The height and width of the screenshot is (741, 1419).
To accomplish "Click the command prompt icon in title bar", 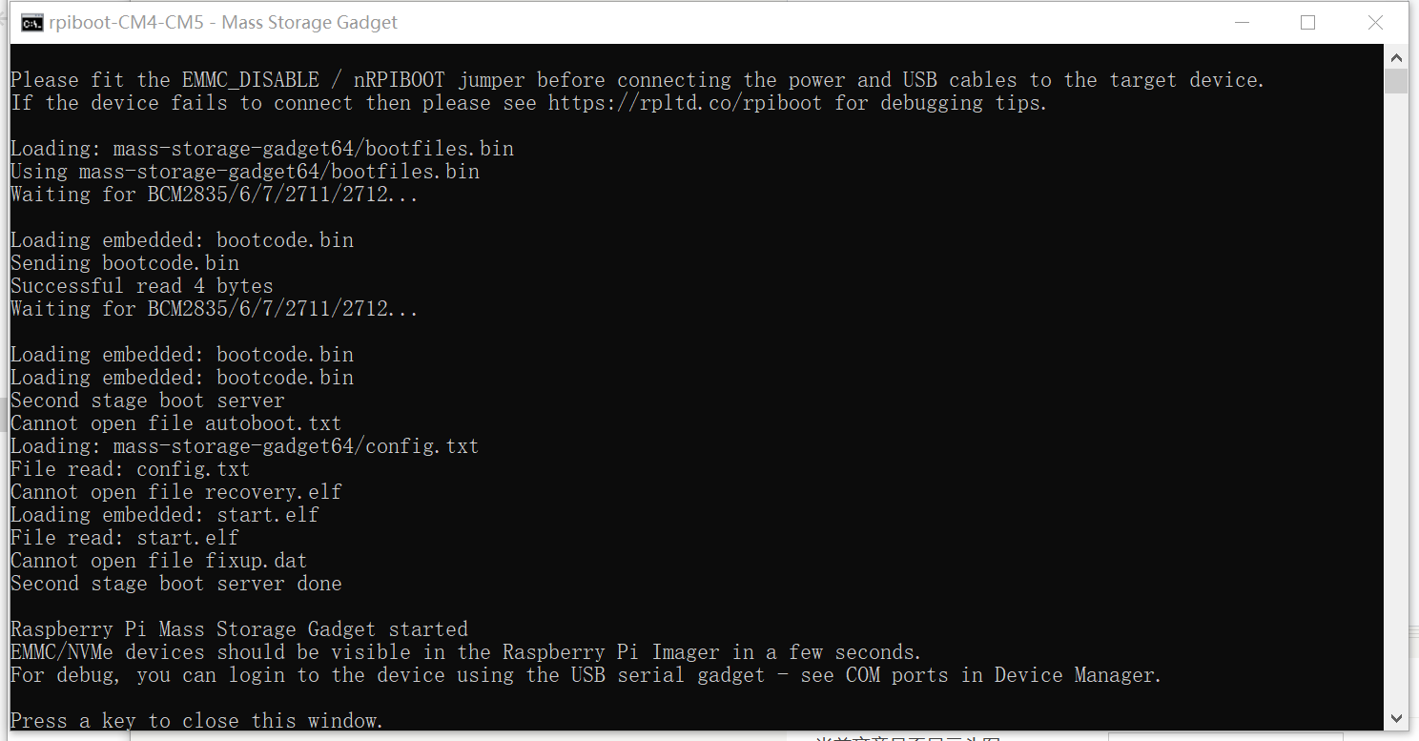I will (x=31, y=23).
